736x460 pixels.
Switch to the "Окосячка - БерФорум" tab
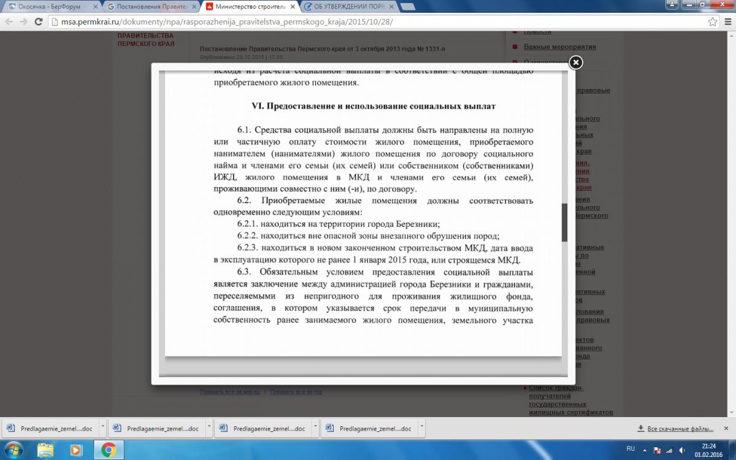click(x=49, y=7)
